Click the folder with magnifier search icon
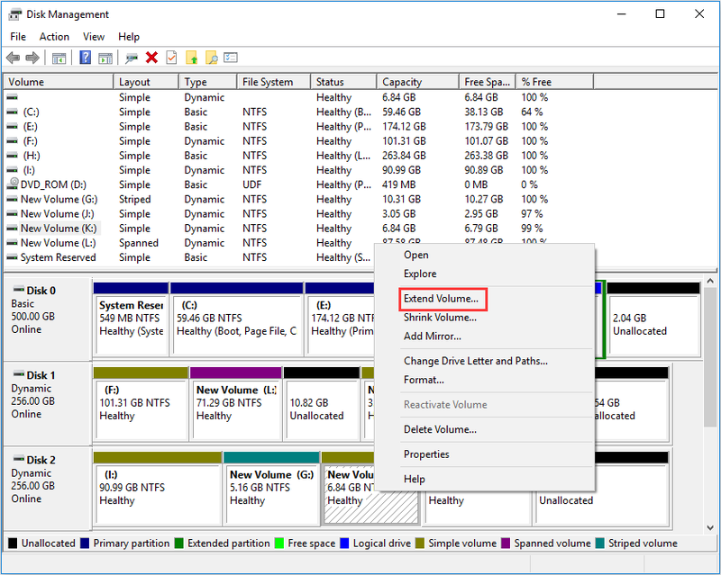The image size is (721, 575). (x=211, y=58)
